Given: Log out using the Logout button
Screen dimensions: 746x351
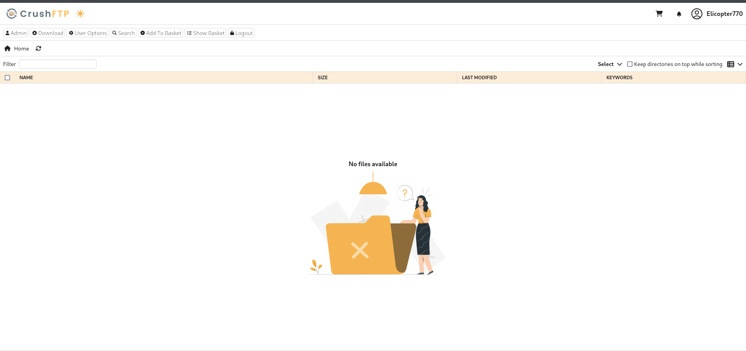Looking at the screenshot, I should (241, 33).
